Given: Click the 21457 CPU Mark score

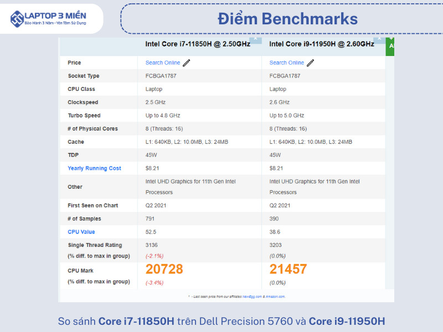Looking at the screenshot, I should click(x=288, y=269).
